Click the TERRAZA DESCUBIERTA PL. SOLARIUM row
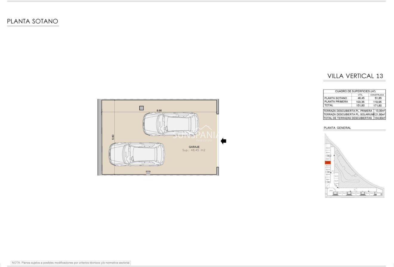The width and height of the screenshot is (394, 267). 348,114
